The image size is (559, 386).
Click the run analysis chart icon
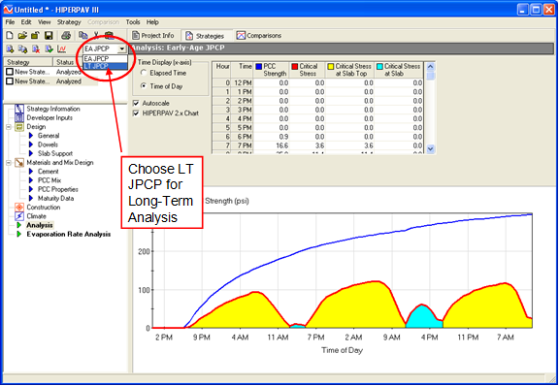click(62, 48)
